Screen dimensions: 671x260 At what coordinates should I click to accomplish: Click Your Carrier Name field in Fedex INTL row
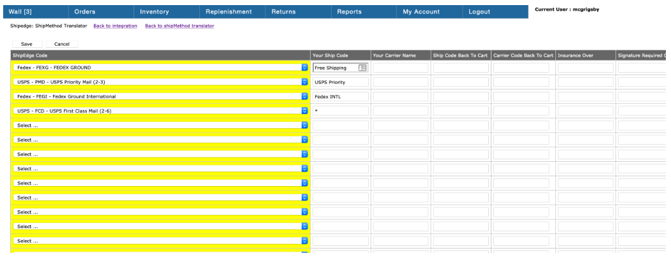point(401,96)
